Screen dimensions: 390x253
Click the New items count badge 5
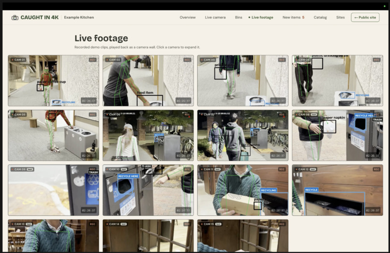(x=303, y=17)
